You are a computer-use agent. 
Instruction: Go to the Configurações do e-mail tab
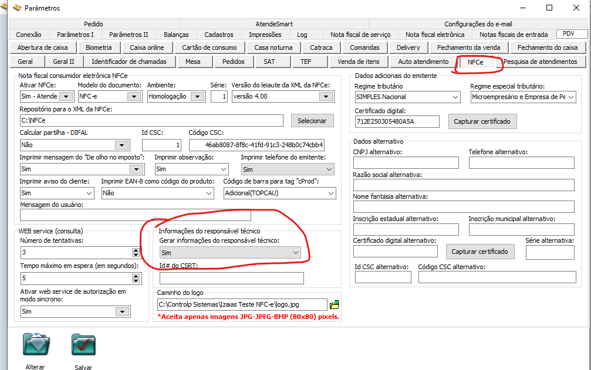478,24
